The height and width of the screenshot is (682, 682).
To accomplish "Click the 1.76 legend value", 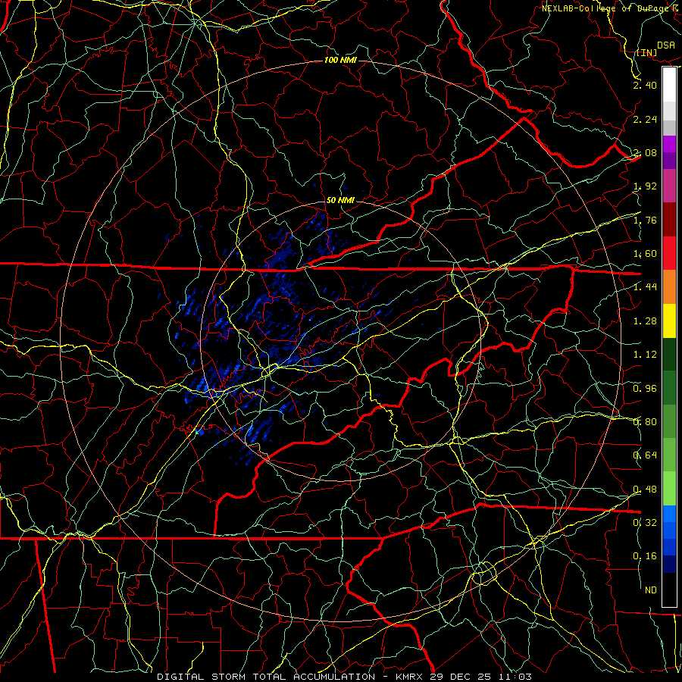I will 645,220.
